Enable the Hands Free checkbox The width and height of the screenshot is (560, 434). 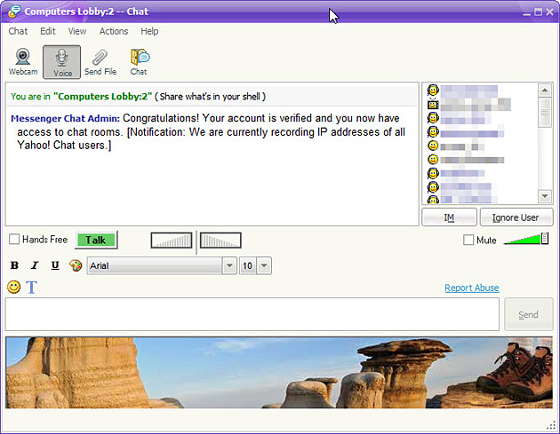(14, 239)
